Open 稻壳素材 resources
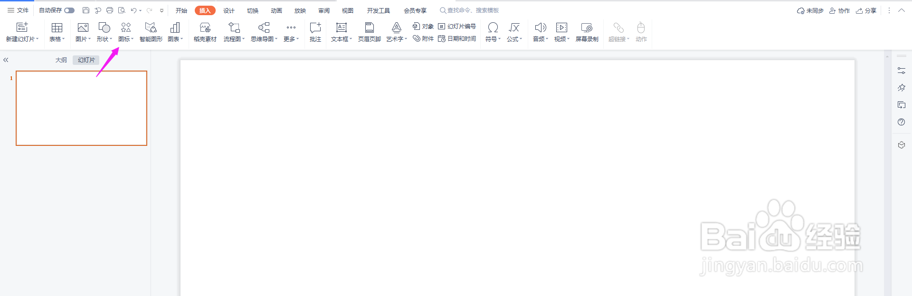Image resolution: width=912 pixels, height=296 pixels. pos(205,33)
